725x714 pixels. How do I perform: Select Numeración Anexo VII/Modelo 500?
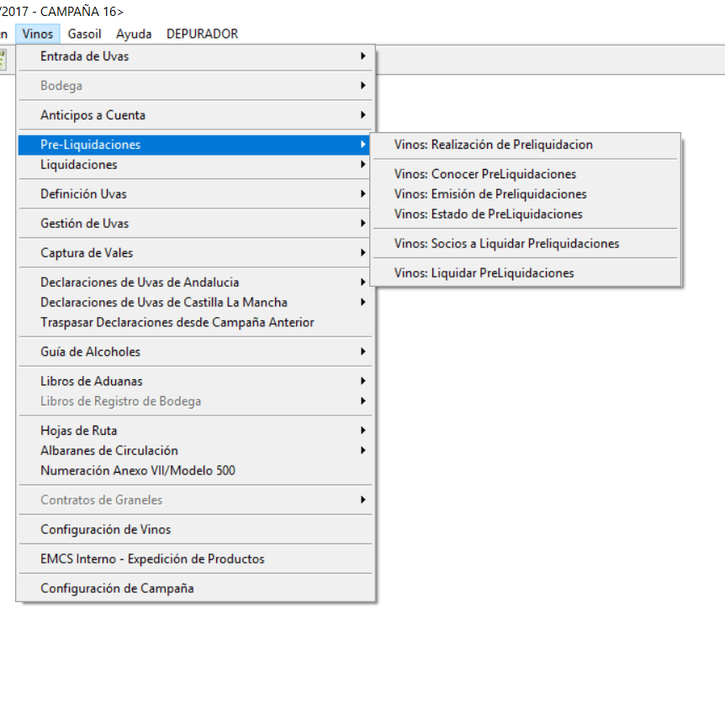(x=138, y=471)
